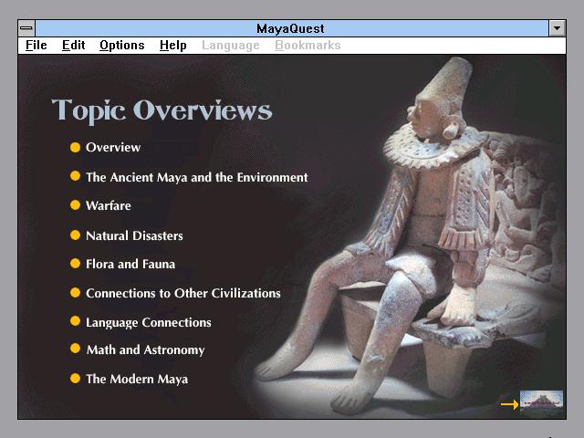The image size is (584, 438).
Task: Click the yellow bullet beside Flora and Fauna
Action: [x=75, y=264]
